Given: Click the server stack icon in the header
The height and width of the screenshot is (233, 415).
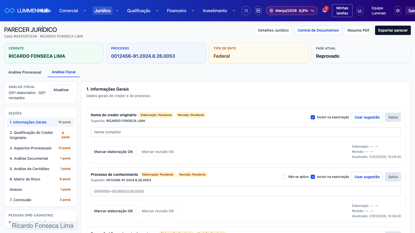Looking at the screenshot, I should pos(258,11).
